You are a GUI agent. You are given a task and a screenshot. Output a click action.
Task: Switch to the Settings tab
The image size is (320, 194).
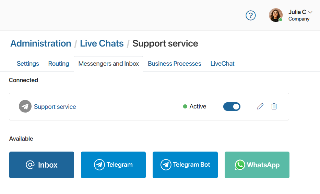pyautogui.click(x=28, y=64)
